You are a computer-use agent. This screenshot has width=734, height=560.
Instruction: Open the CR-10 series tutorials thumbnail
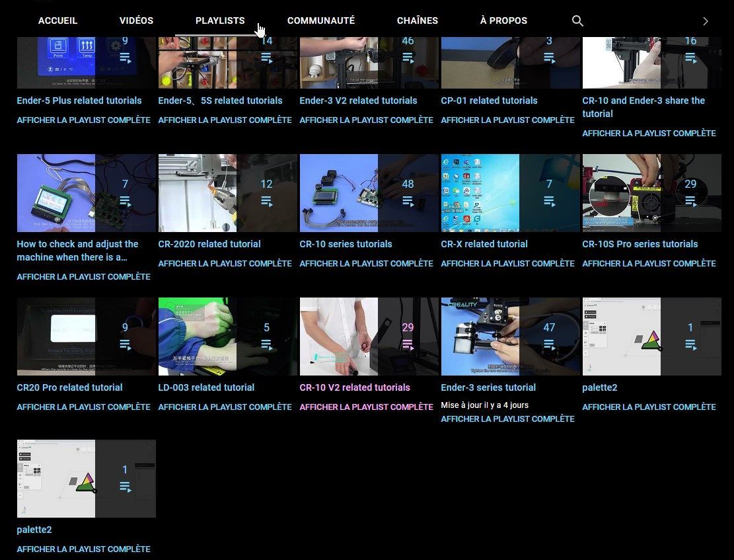(x=369, y=193)
